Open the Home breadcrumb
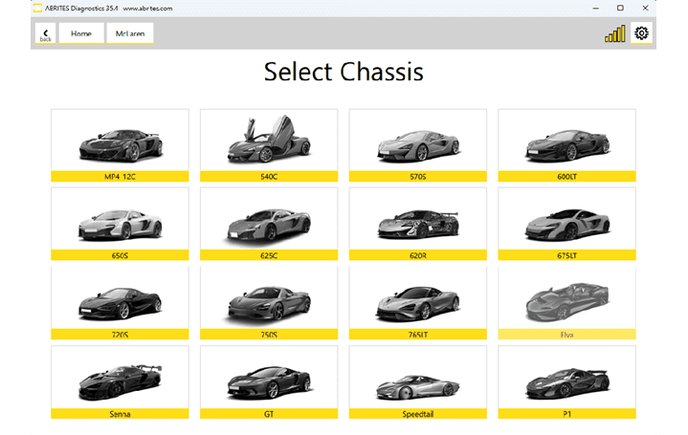Viewport: 688px width, 435px height. (81, 33)
